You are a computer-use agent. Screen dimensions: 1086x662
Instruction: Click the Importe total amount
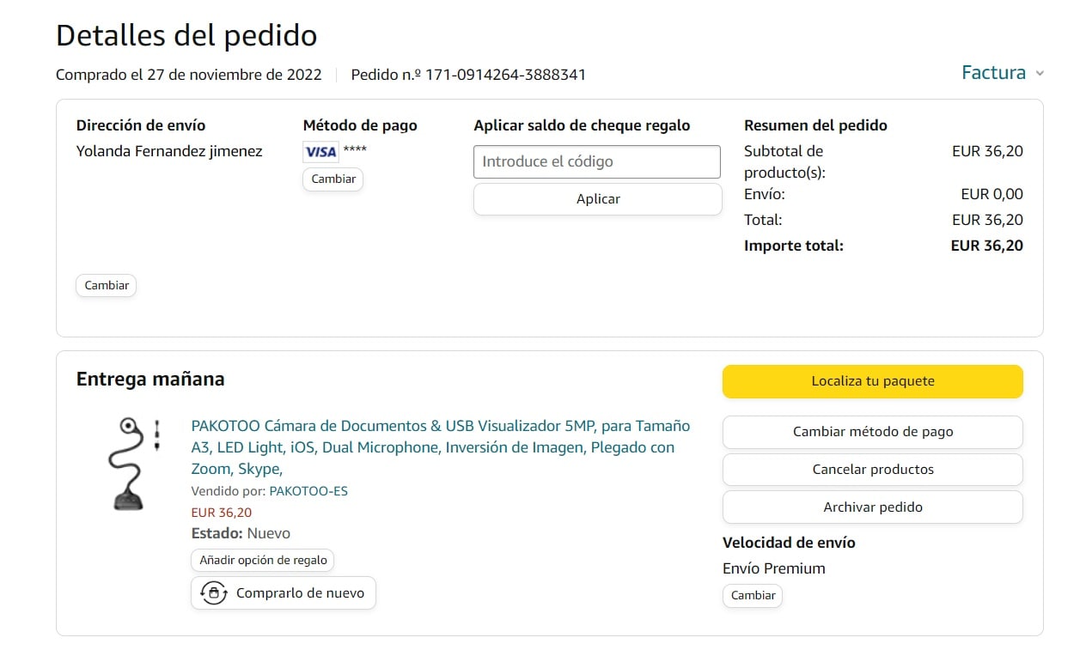point(986,246)
